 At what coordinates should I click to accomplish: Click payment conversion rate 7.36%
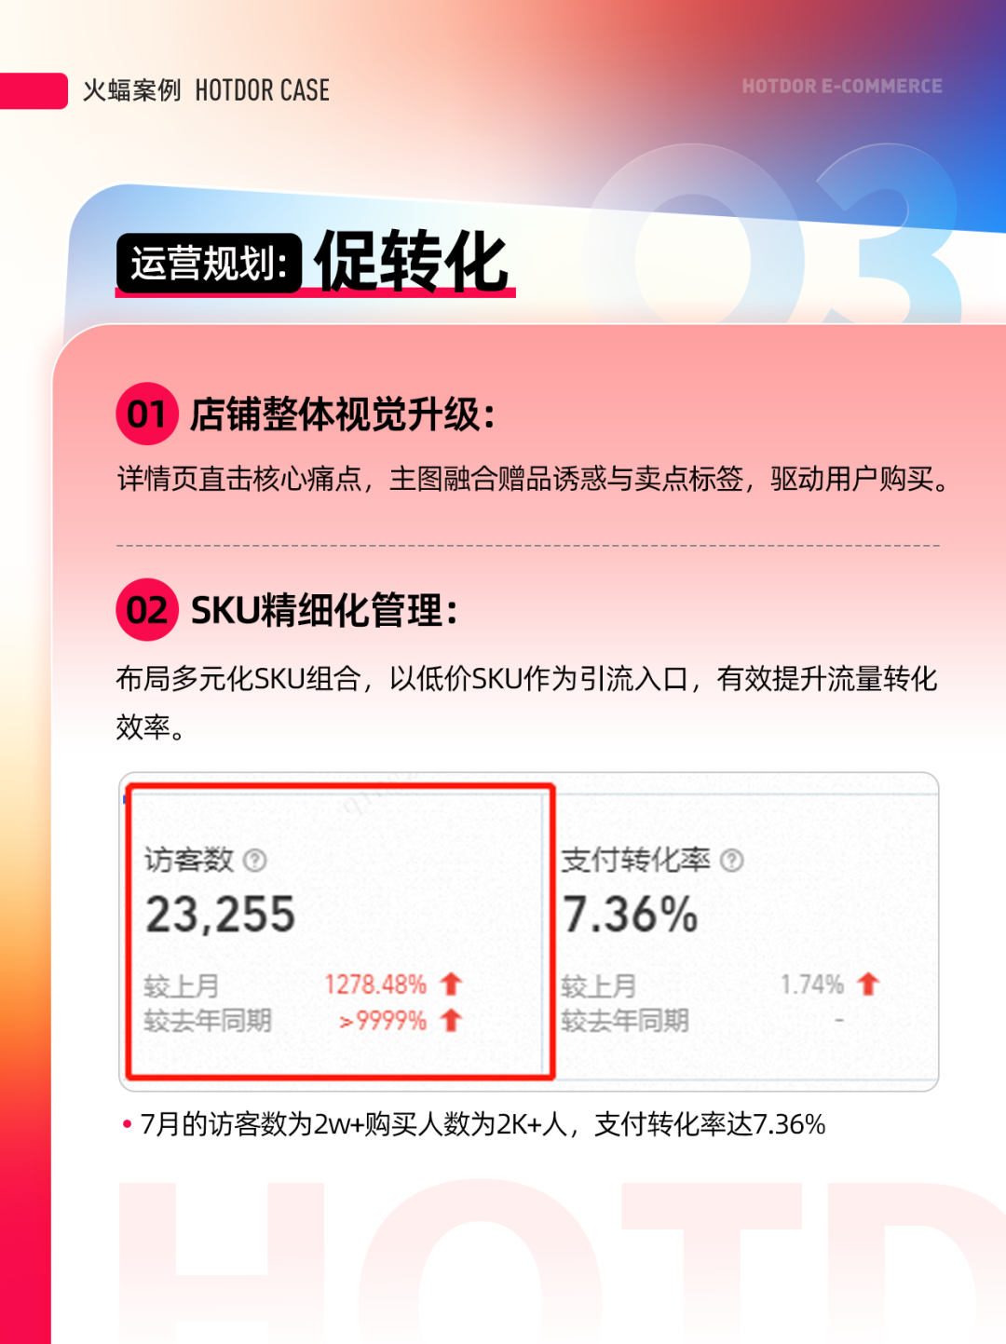(x=631, y=914)
